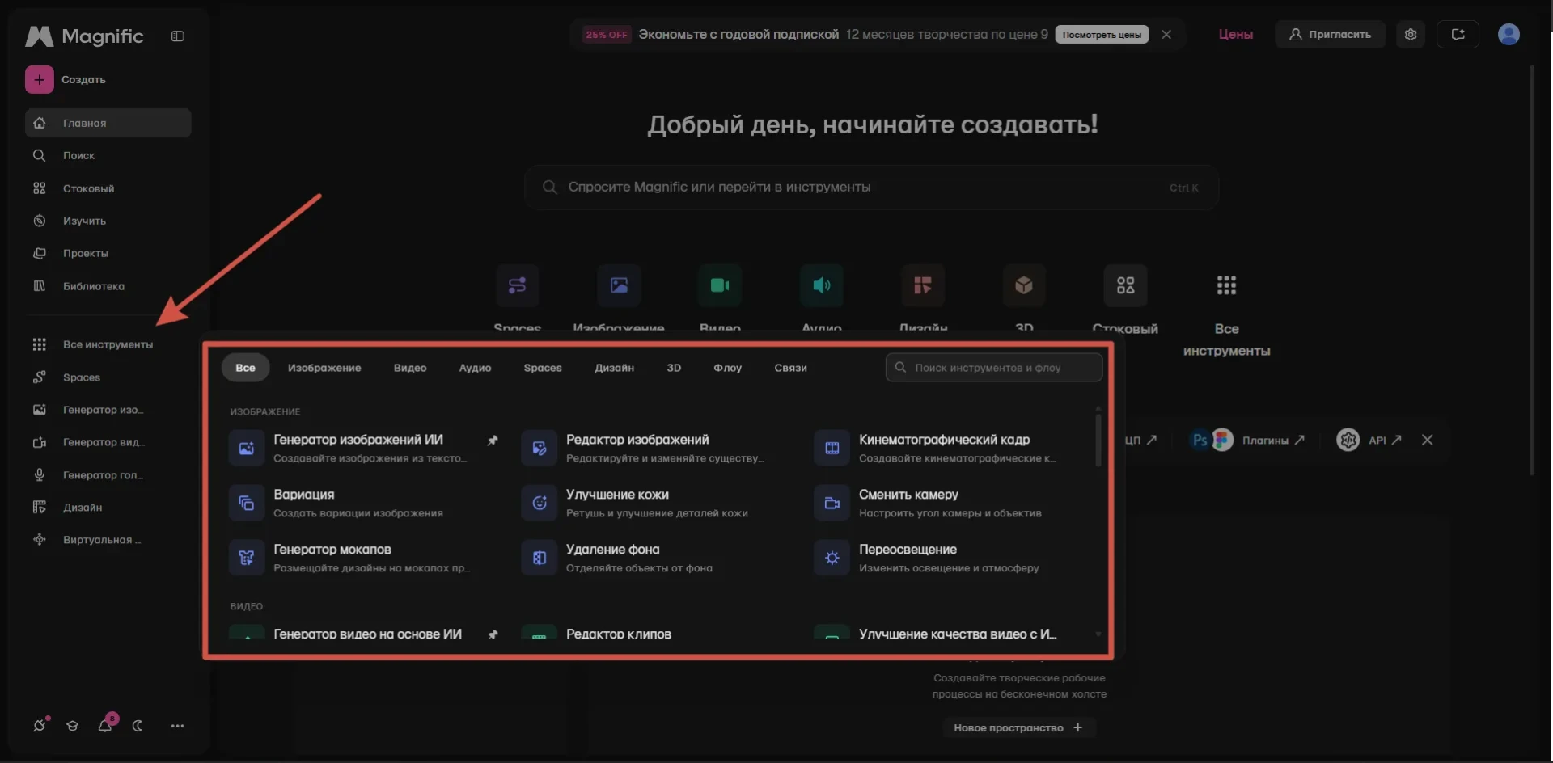1553x763 pixels.
Task: Click Новое пространство plus button
Action: pos(1018,727)
